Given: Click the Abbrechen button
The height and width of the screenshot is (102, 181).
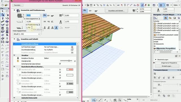Looking at the screenshot, I should (x=154, y=100).
